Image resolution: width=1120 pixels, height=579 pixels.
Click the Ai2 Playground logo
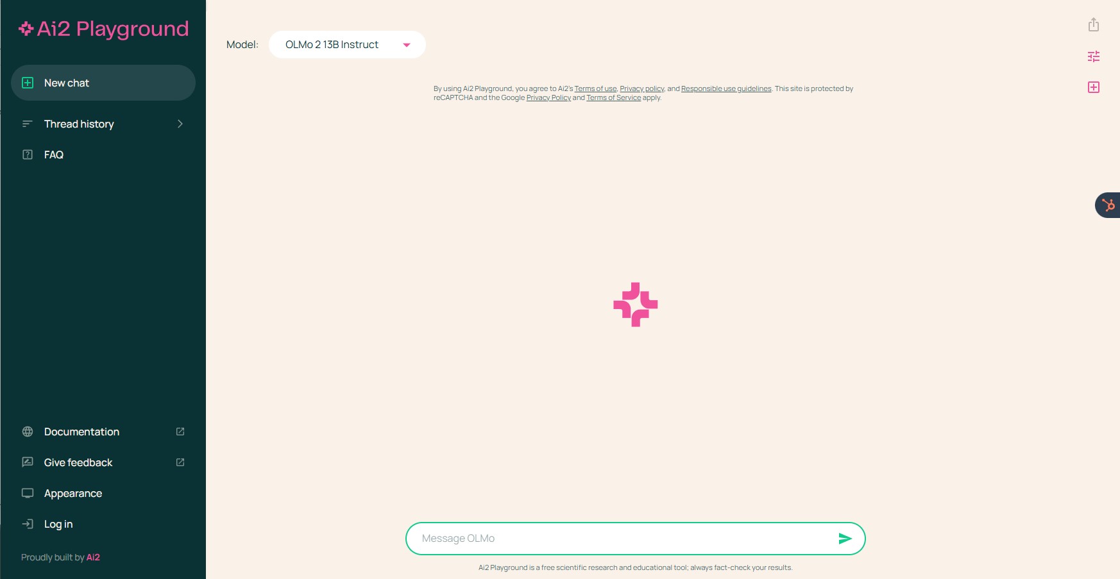(x=103, y=29)
